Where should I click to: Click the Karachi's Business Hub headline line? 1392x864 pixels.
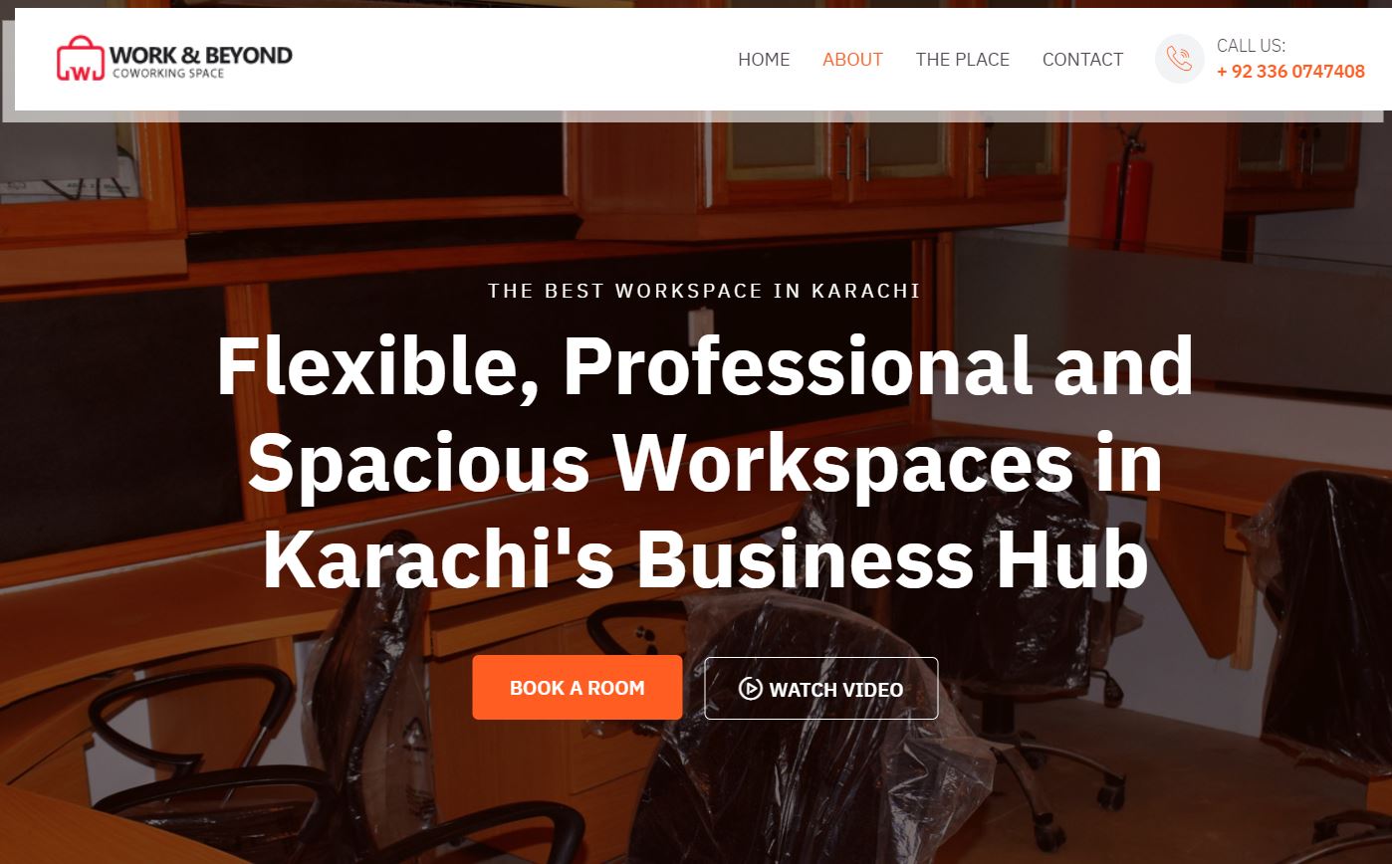coord(705,559)
